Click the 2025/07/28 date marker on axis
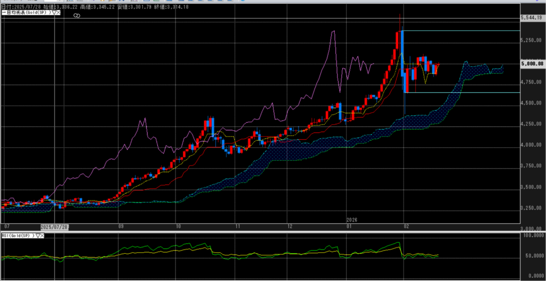Screen dimensions: 546x281 [x=55, y=226]
